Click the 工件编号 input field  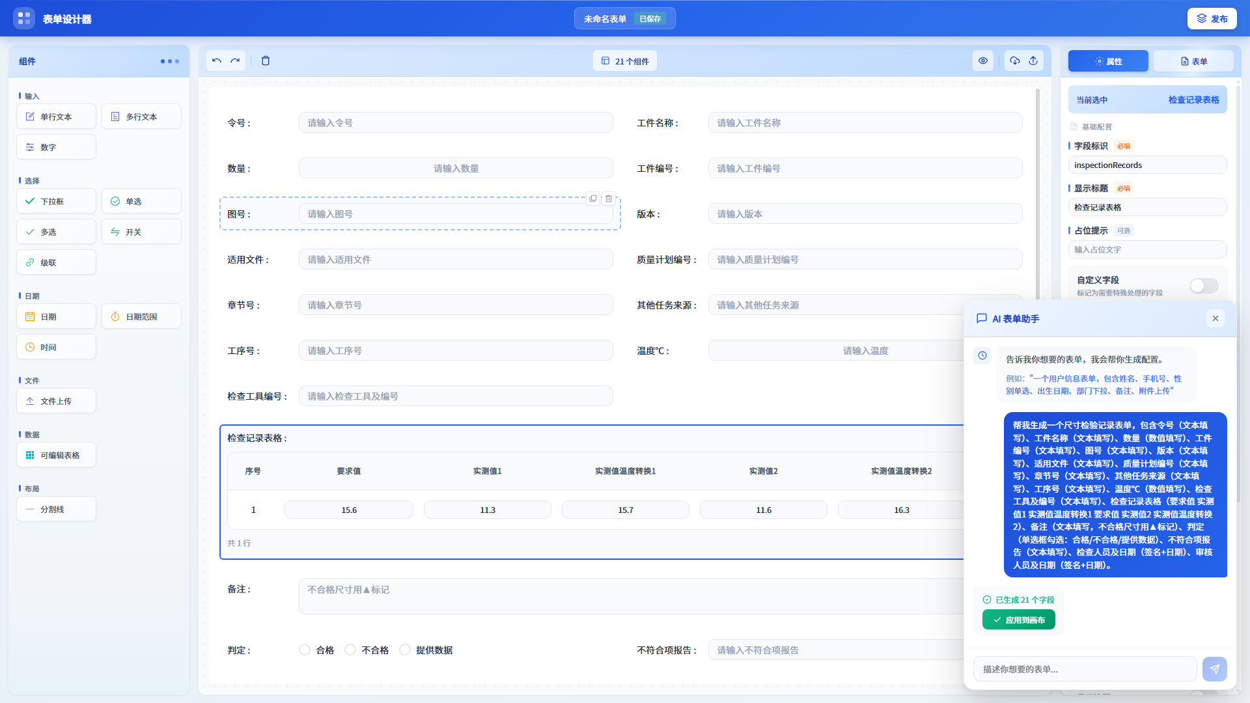click(x=865, y=168)
